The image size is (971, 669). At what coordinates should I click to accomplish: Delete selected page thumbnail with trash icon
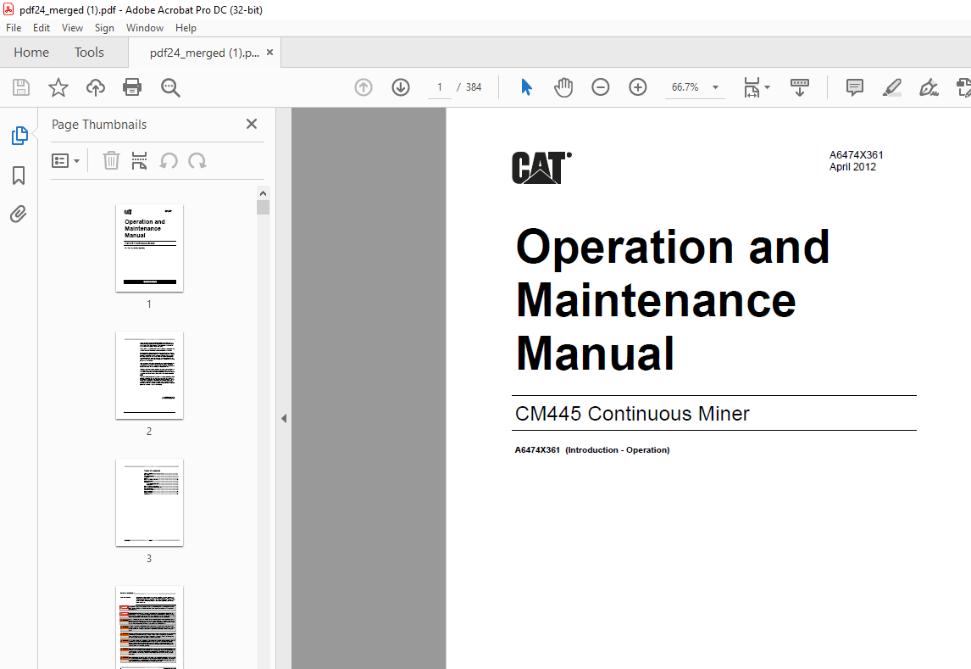111,160
